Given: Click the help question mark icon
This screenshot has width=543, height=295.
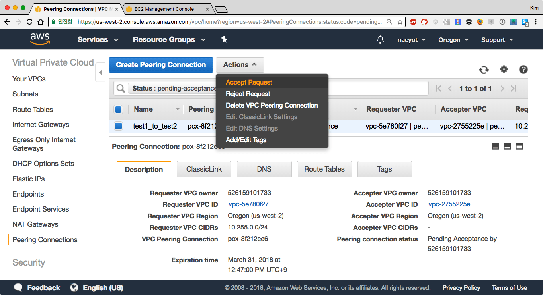Looking at the screenshot, I should pos(523,69).
